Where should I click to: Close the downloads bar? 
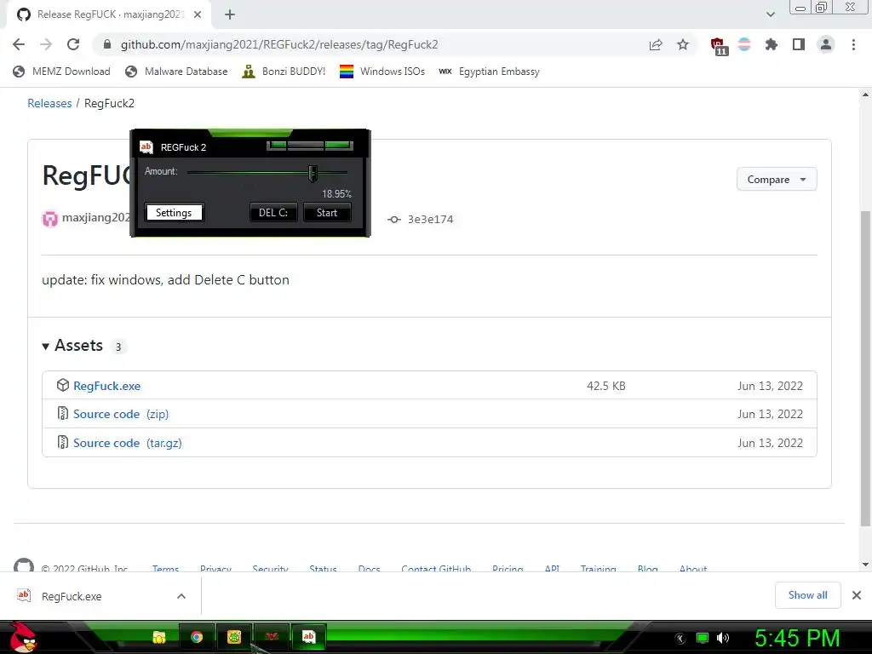(x=857, y=595)
